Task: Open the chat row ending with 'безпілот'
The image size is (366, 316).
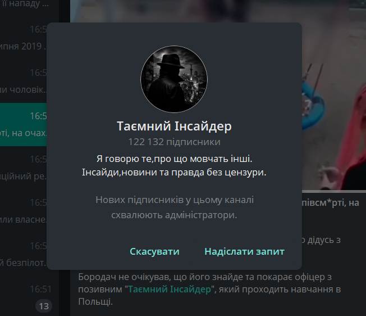Action: click(24, 254)
